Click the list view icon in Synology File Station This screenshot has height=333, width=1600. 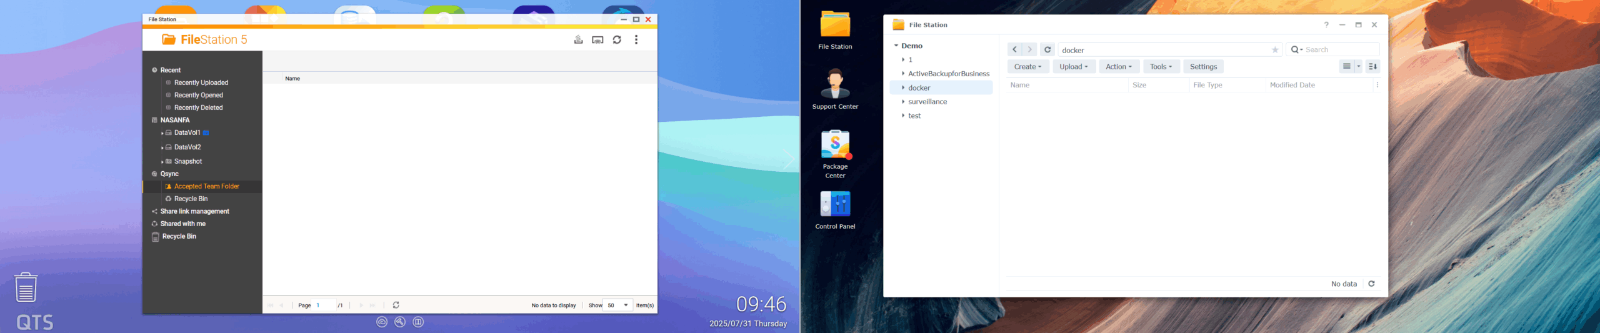(1346, 66)
